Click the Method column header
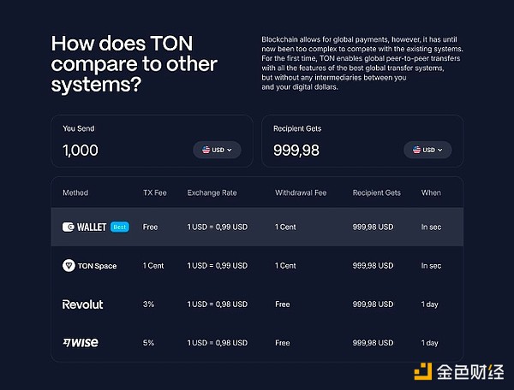514x390 pixels. (75, 193)
